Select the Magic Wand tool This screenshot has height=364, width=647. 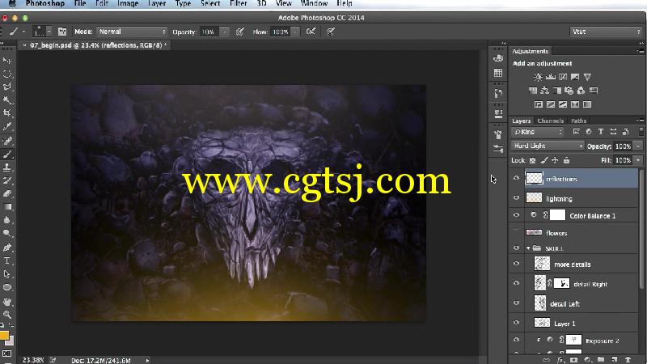tap(7, 100)
